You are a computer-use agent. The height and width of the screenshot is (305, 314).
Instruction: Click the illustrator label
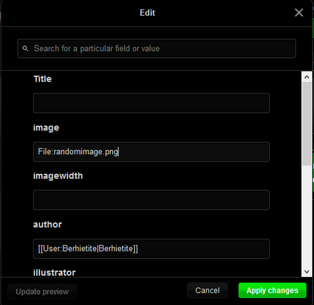pyautogui.click(x=54, y=273)
